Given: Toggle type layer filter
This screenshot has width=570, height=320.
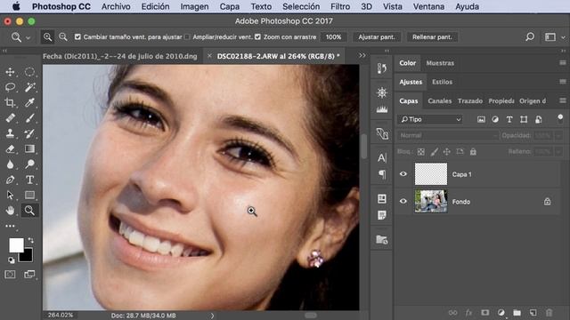Looking at the screenshot, I should pyautogui.click(x=509, y=119).
